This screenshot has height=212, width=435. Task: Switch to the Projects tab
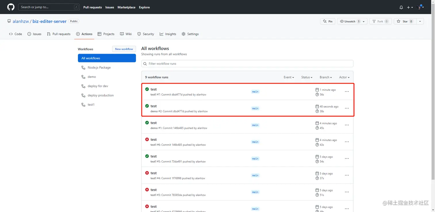[106, 34]
